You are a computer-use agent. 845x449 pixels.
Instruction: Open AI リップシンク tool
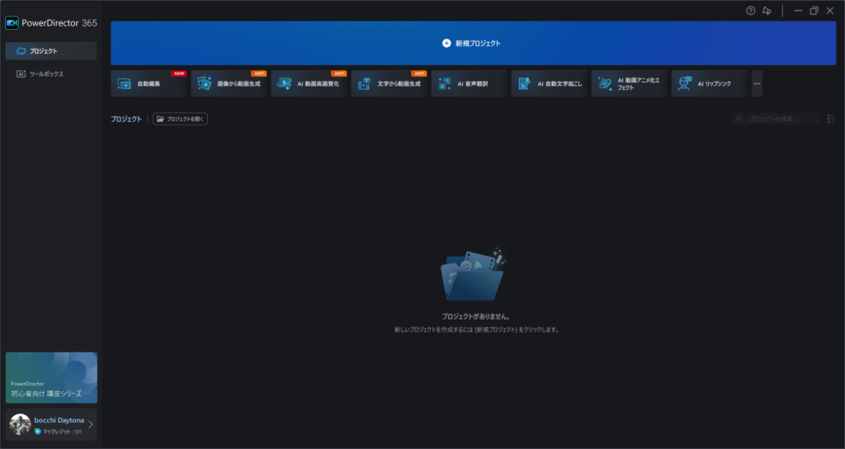(x=709, y=83)
